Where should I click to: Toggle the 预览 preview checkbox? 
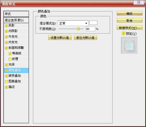(x=123, y=34)
